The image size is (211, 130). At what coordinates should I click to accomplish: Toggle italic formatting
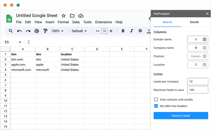(x=131, y=31)
